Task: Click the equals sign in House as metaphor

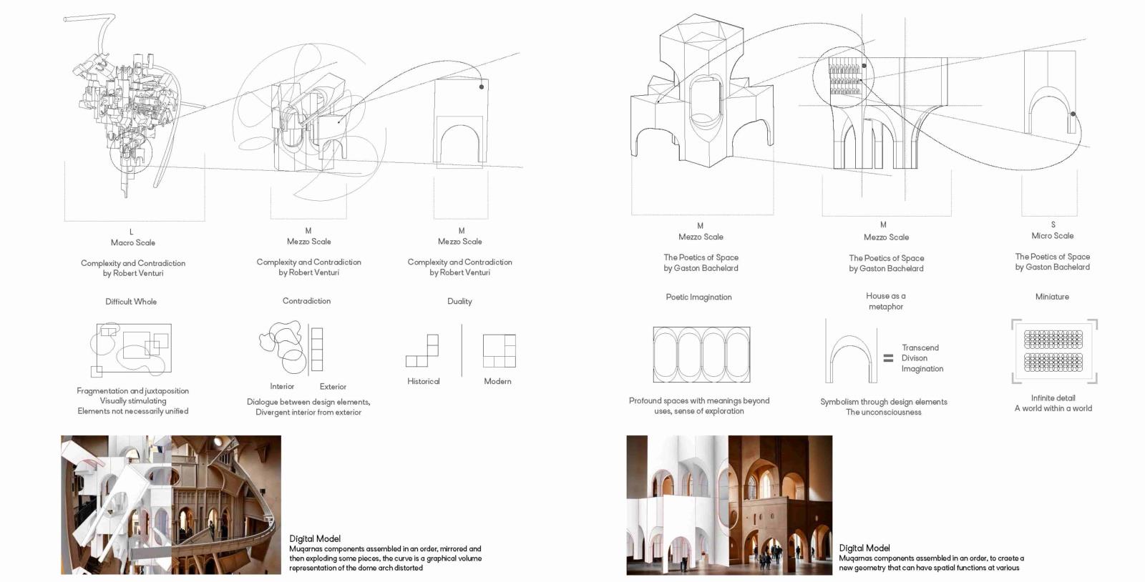Action: (888, 358)
